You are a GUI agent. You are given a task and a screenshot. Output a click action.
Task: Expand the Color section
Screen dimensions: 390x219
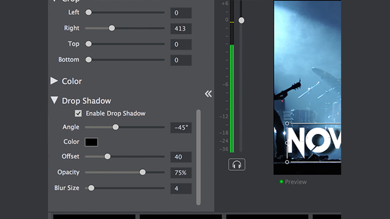54,81
